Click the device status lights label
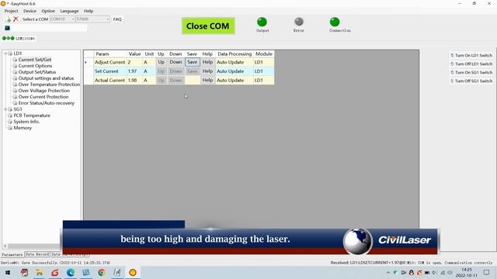The height and width of the screenshot is (279, 497). pyautogui.click(x=19, y=39)
